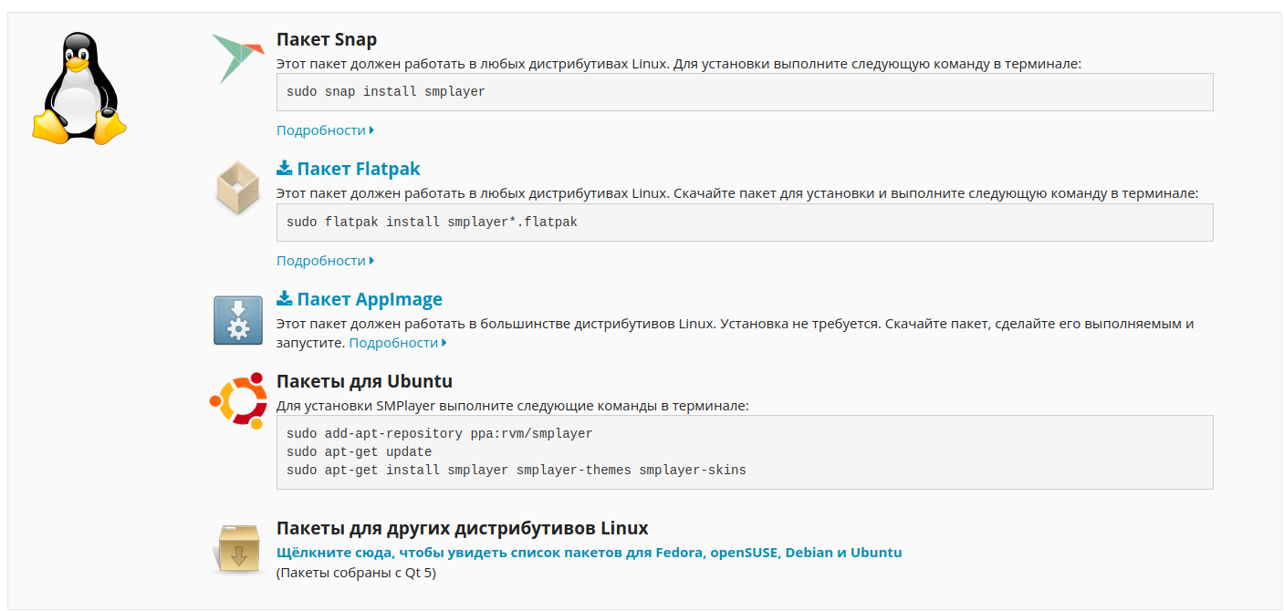This screenshot has height=611, width=1284.
Task: Click the brown package box download icon
Action: point(238,549)
